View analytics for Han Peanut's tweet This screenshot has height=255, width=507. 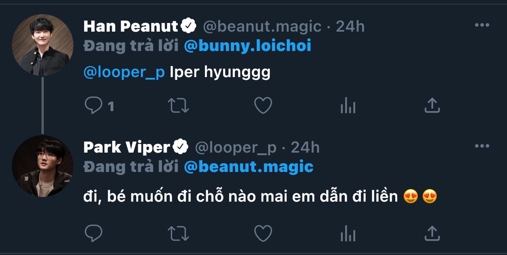[x=348, y=106]
